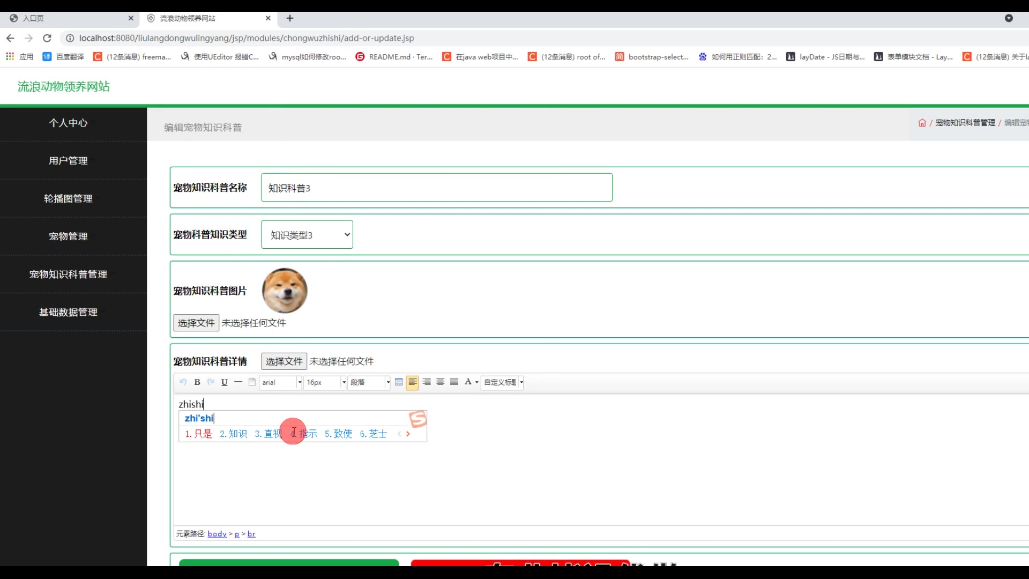The width and height of the screenshot is (1029, 579).
Task: Toggle bold formatting in the editor
Action: tap(197, 382)
